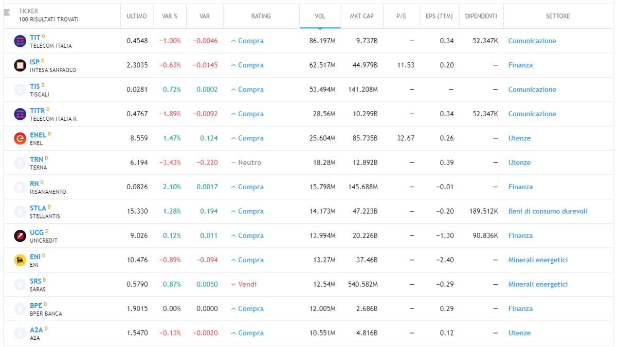Open the ISP ticker symbol link
The height and width of the screenshot is (347, 617).
[34, 62]
